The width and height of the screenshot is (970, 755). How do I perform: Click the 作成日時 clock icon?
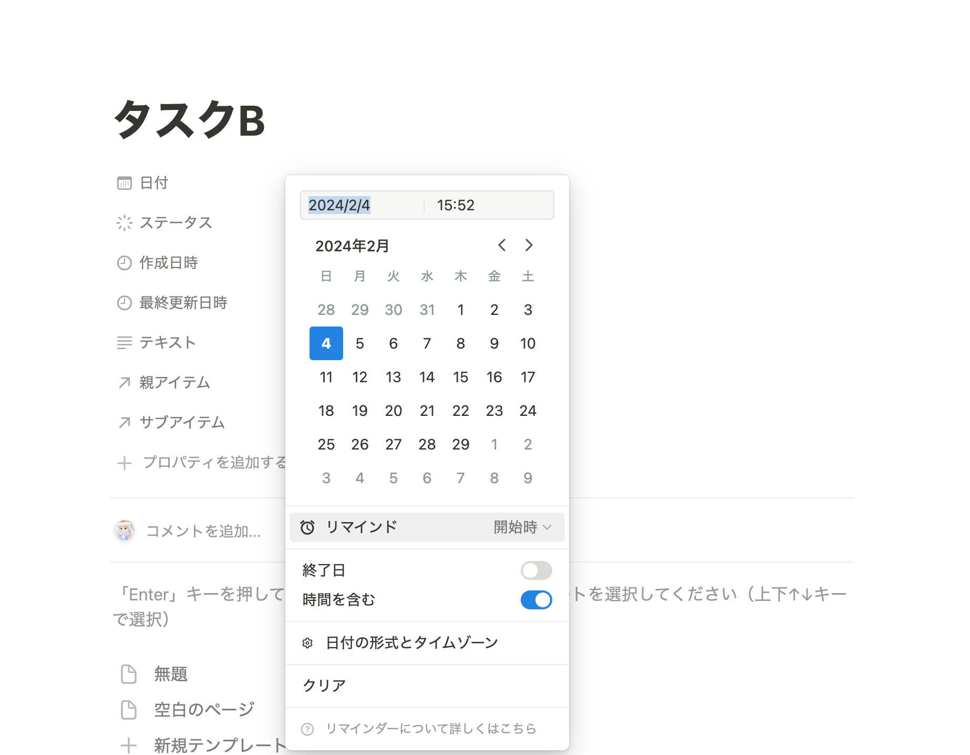click(x=124, y=263)
